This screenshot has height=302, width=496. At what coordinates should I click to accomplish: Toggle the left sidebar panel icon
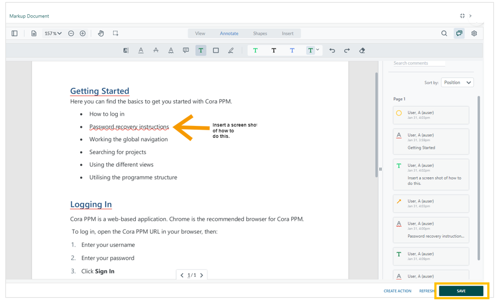point(15,33)
